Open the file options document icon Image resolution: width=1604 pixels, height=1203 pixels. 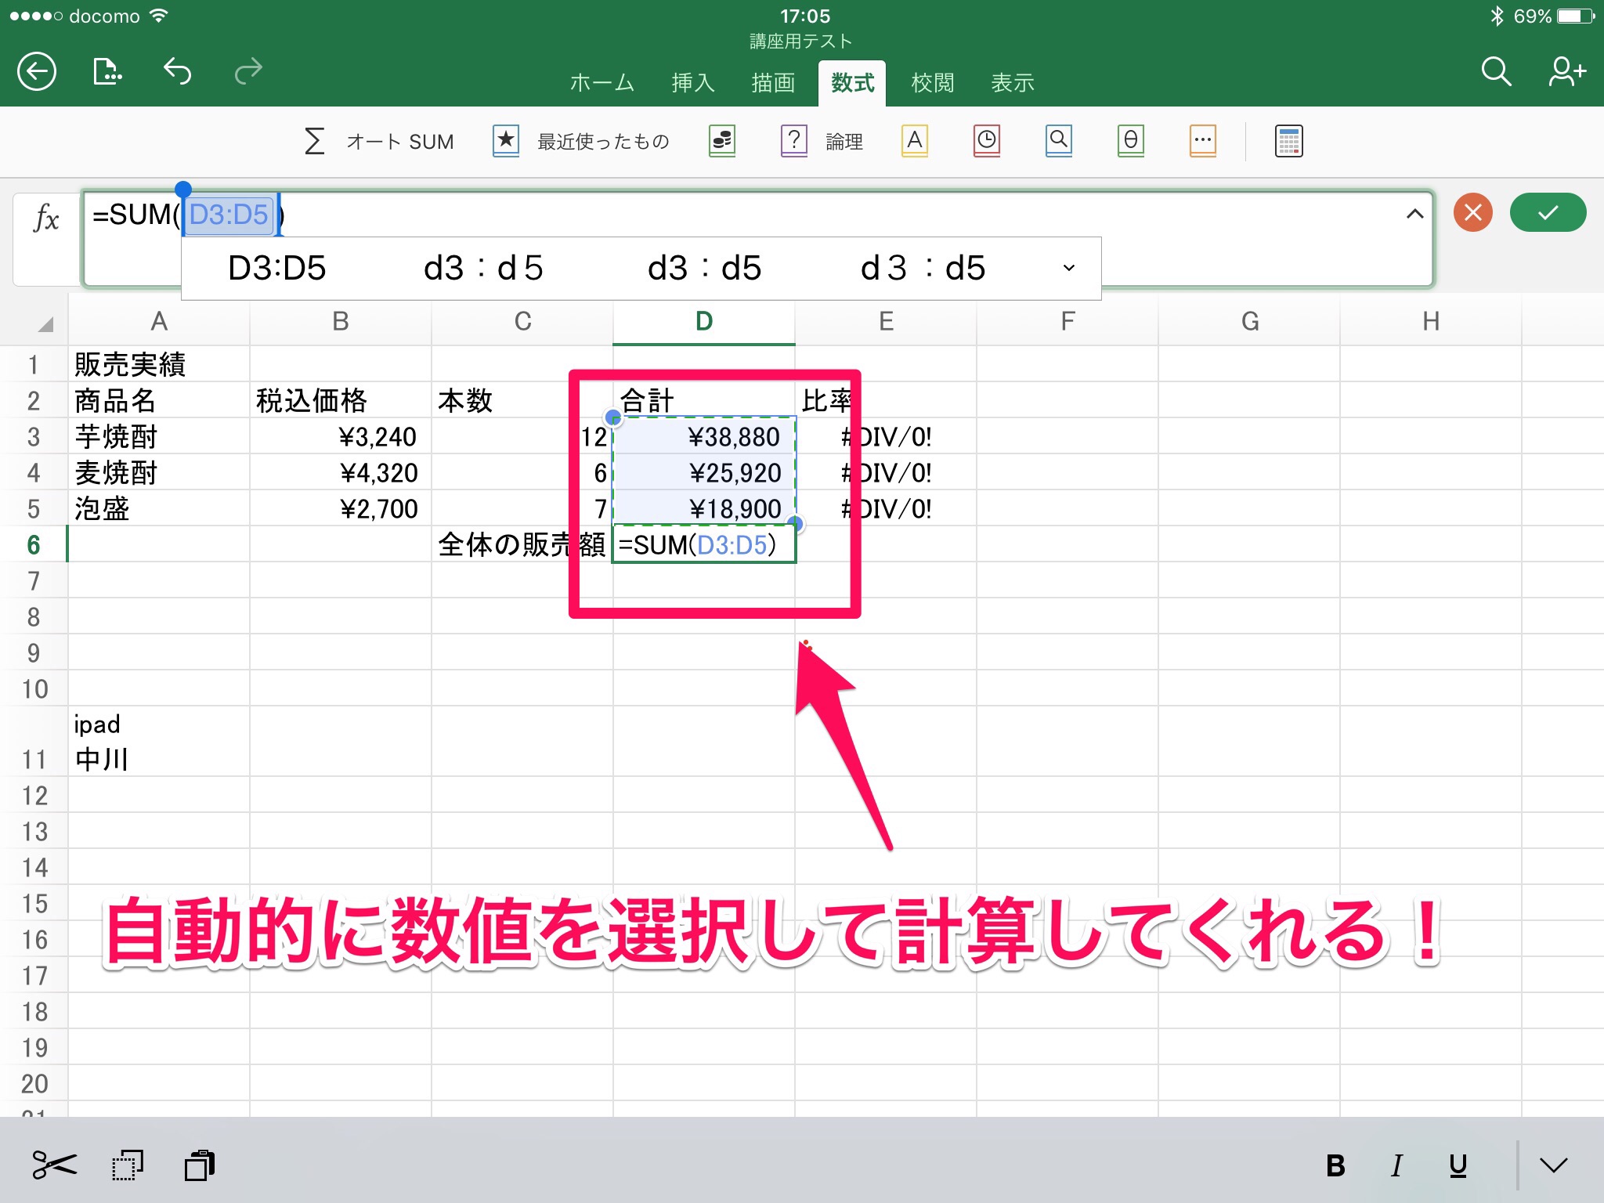[x=107, y=72]
